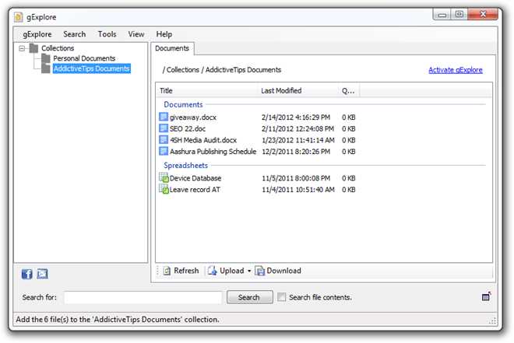Click the Device Database spreadsheet icon
This screenshot has width=514, height=343.
164,177
